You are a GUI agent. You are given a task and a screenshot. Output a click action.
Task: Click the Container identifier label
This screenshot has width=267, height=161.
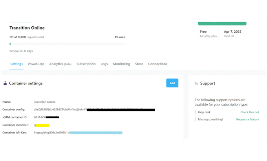(x=15, y=125)
